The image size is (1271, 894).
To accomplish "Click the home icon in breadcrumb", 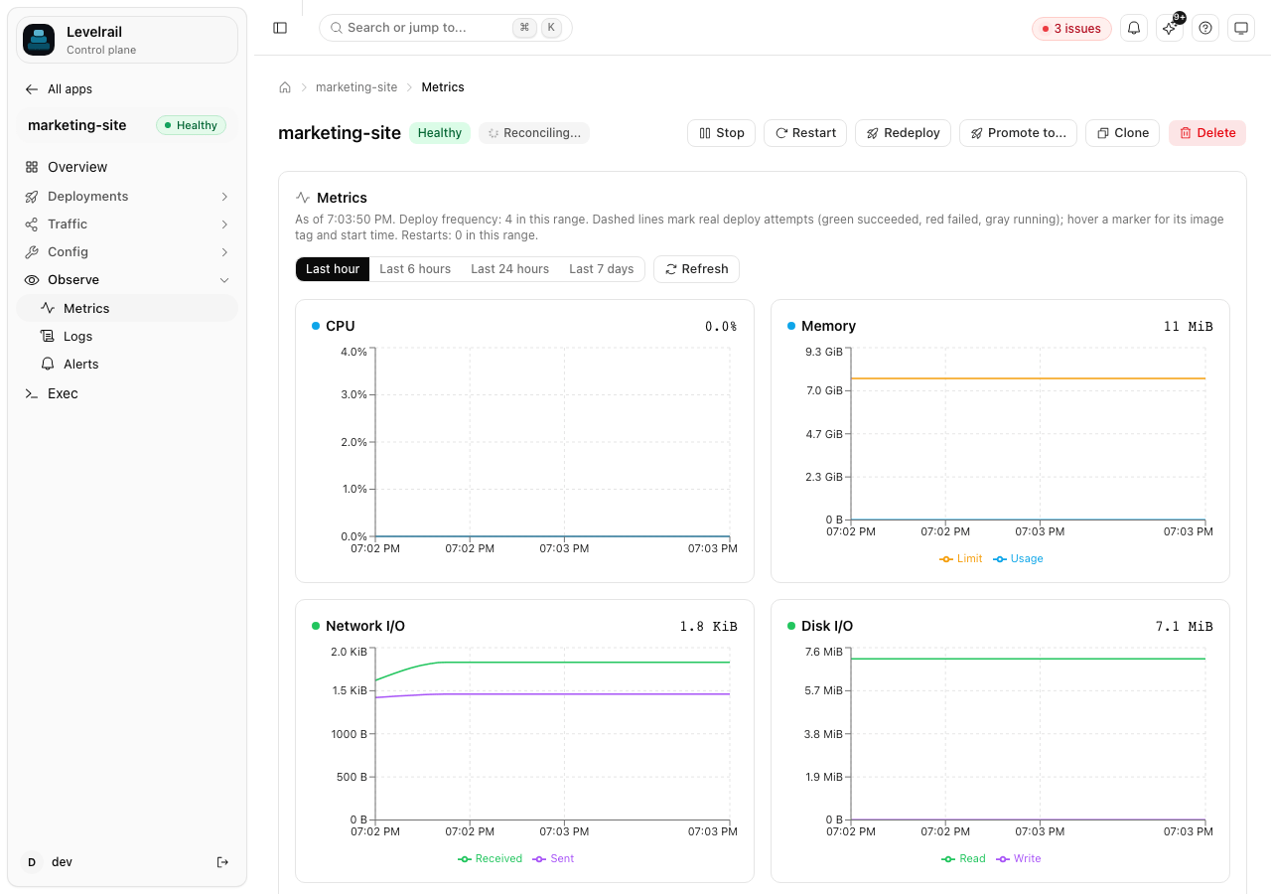I will coord(285,87).
